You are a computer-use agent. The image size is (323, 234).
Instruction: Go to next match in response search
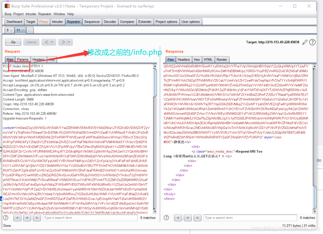click(197, 218)
